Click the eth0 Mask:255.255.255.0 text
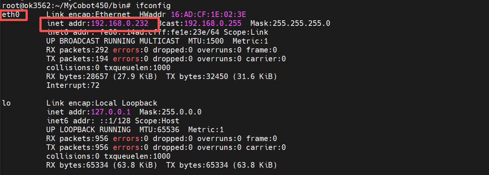The image size is (489, 175). click(x=290, y=24)
